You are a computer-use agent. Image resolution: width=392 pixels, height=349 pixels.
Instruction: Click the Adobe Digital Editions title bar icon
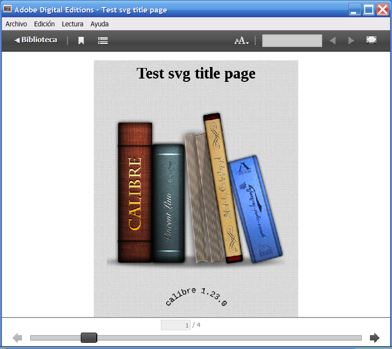[x=8, y=9]
